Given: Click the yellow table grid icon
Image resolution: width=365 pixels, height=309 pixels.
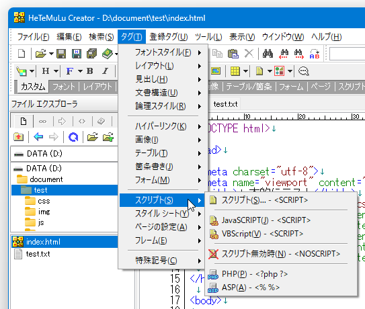Looking at the screenshot, I should [235, 71].
